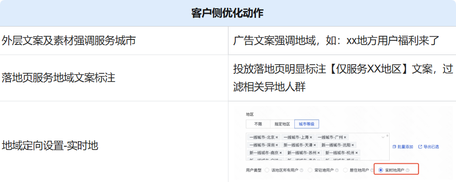
Task: Remove the 新一线城市-天津 tag
Action: (x=315, y=145)
